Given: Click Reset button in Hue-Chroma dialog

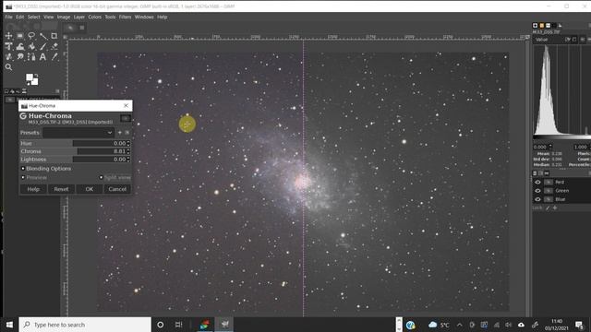Looking at the screenshot, I should [61, 189].
